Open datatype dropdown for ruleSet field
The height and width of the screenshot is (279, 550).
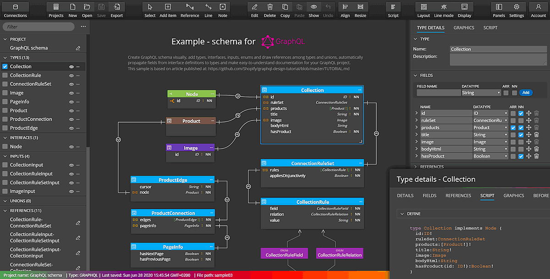[490, 120]
